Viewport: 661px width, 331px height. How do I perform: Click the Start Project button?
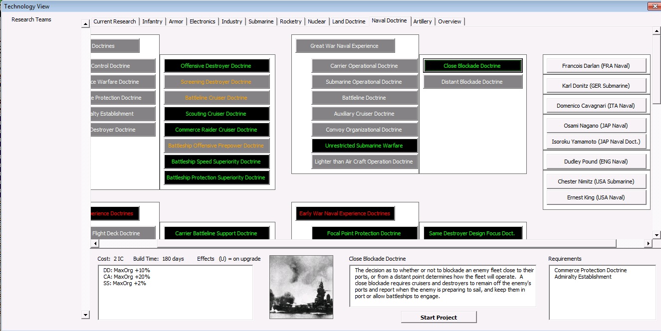(439, 317)
